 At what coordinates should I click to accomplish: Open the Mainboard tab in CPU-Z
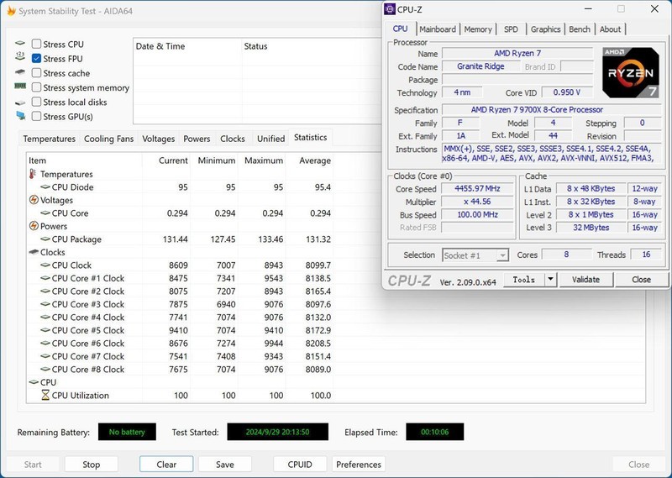coord(438,29)
